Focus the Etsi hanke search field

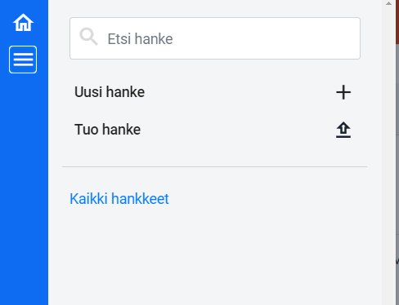click(215, 38)
